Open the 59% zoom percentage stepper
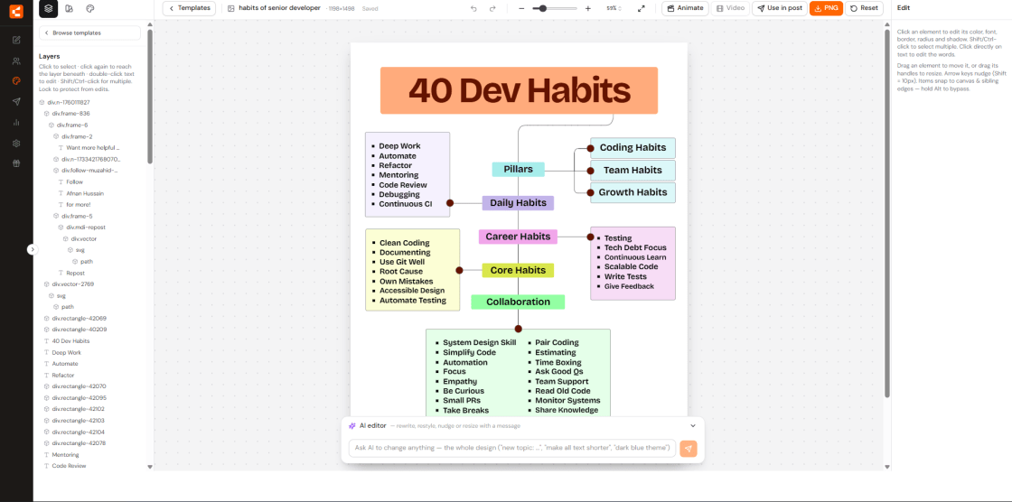Screen dimensions: 1012x502 tap(614, 8)
